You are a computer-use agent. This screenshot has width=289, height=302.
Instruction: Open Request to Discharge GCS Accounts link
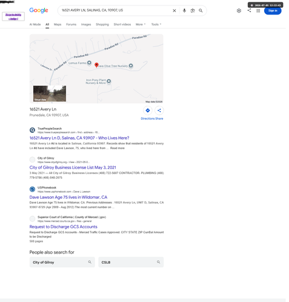[64, 226]
